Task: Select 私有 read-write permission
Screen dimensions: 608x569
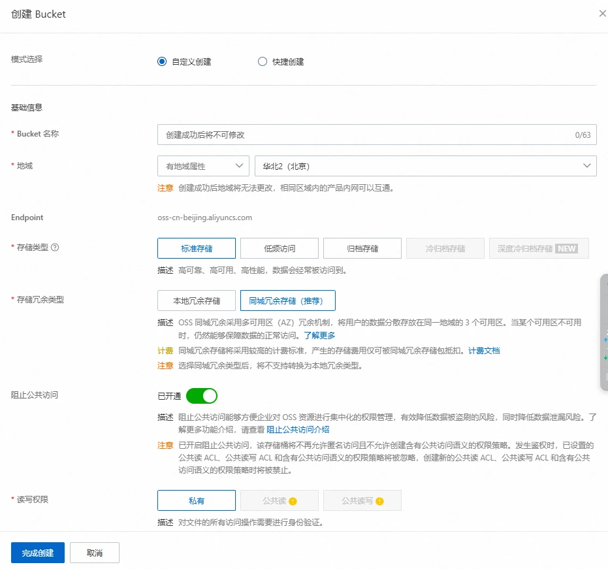Action: coord(197,500)
